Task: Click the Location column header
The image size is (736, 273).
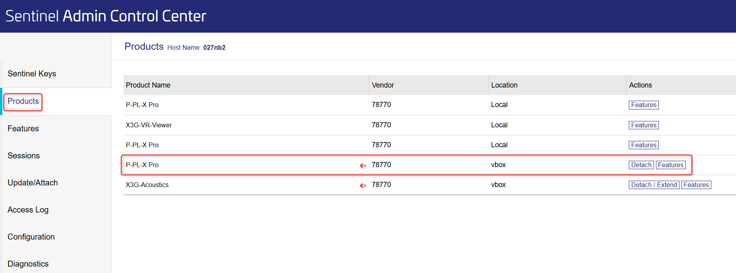Action: click(x=504, y=85)
